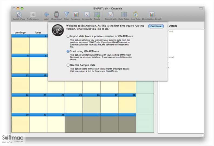Select calendar day 25
Image resolution: width=214 pixels, height=146 pixels.
(x=74, y=103)
